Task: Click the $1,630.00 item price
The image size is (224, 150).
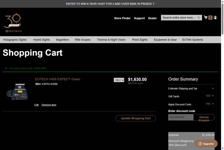Action: [x=137, y=79]
